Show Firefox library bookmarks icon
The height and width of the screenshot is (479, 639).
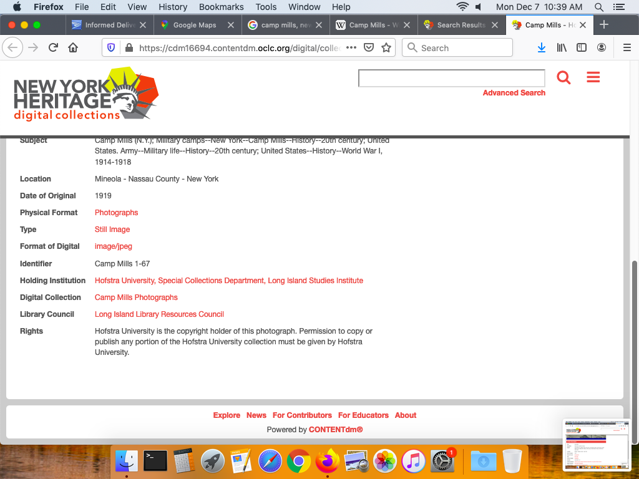click(x=562, y=48)
